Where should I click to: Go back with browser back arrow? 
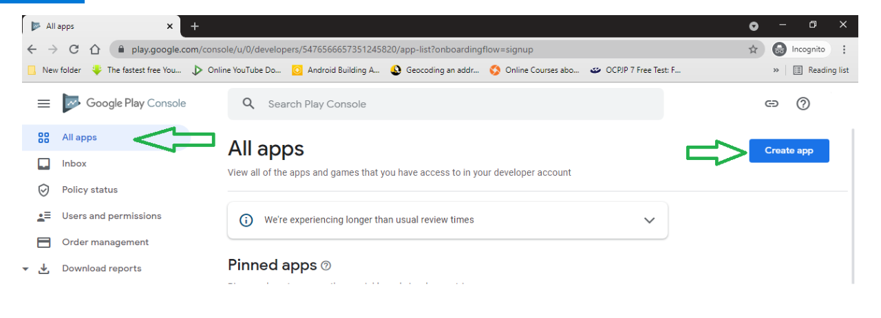32,49
